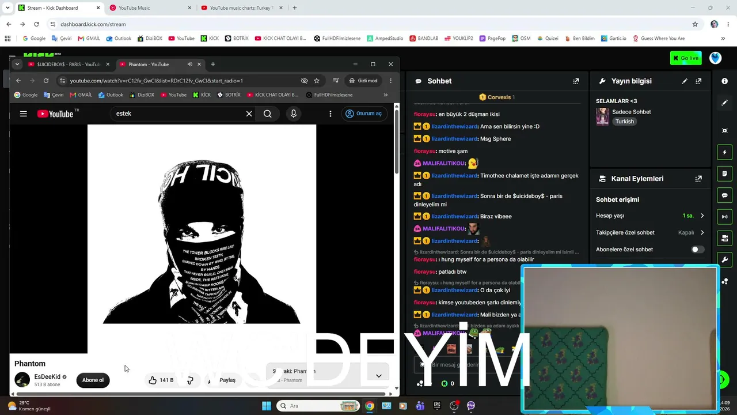Open Windows Start menu
The image size is (737, 415).
click(x=267, y=406)
